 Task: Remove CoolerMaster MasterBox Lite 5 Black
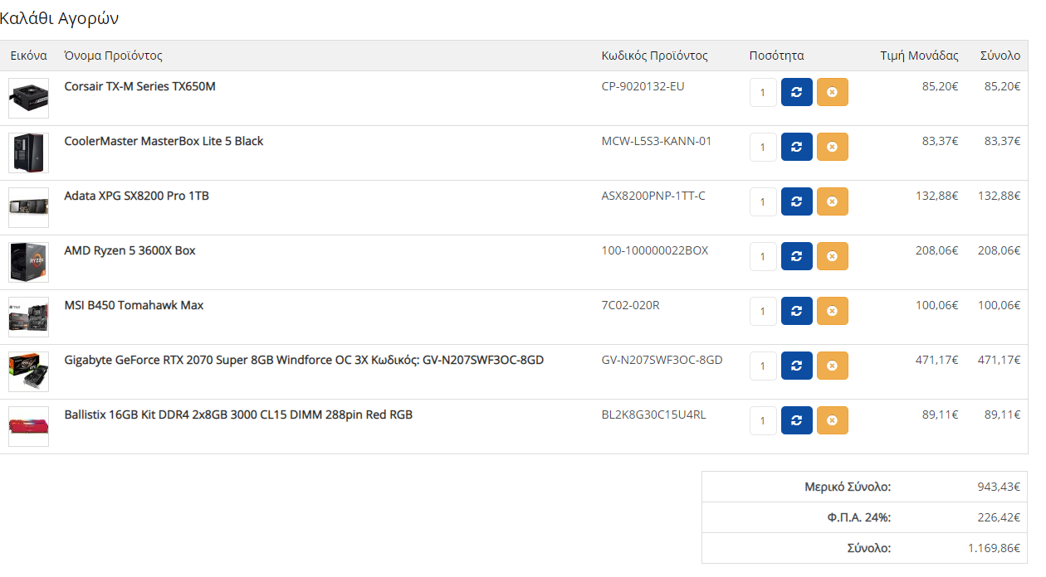tap(833, 147)
